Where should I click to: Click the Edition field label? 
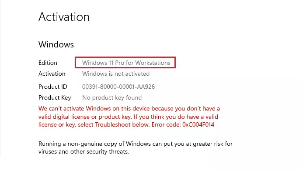(48, 63)
